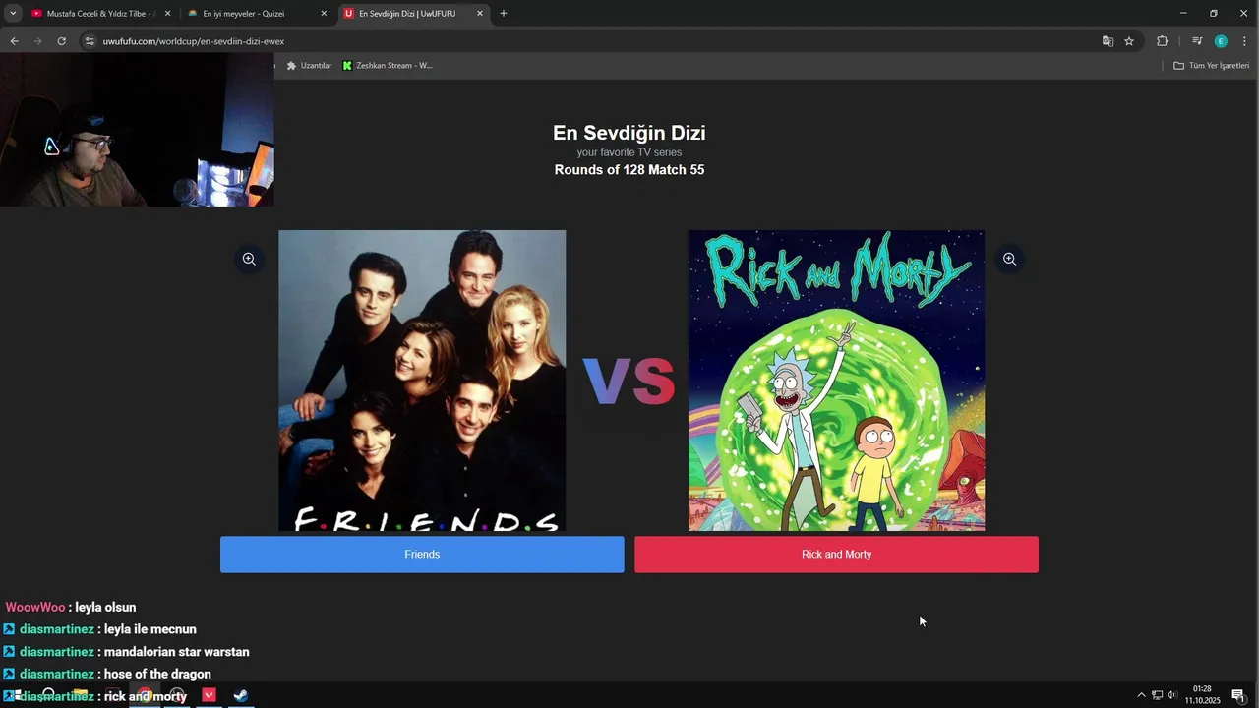1259x708 pixels.
Task: Open the media controls icon
Action: pyautogui.click(x=1196, y=41)
